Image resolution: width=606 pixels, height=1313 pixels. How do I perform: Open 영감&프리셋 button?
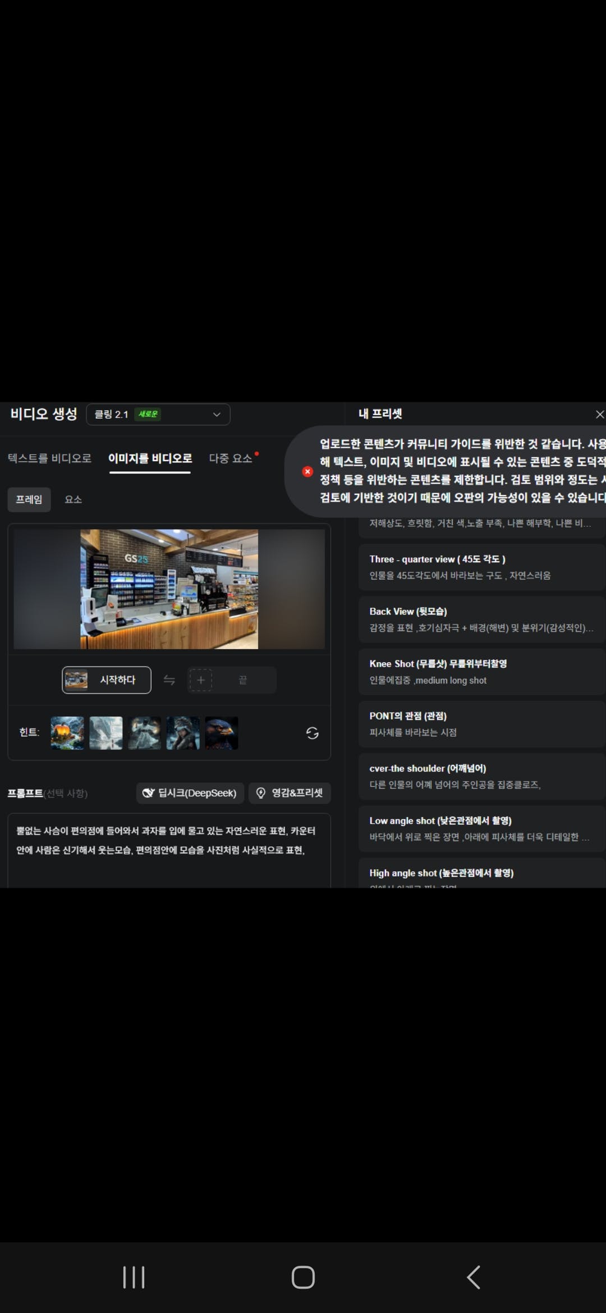[290, 793]
